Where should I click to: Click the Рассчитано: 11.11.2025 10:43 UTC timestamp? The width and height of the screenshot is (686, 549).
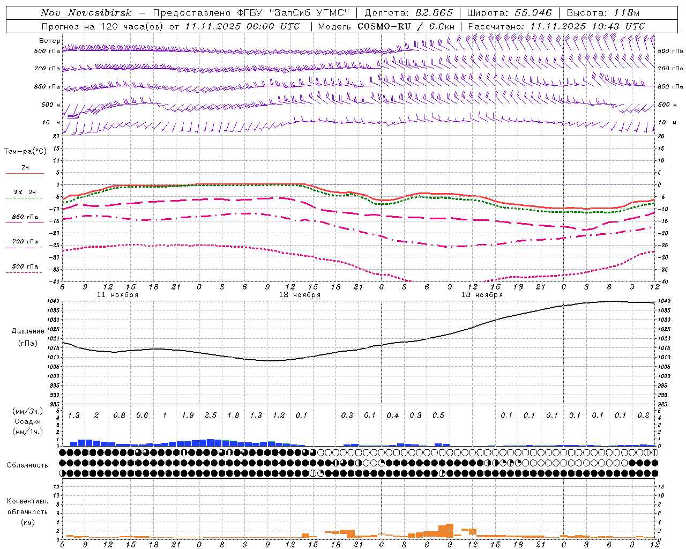point(556,26)
